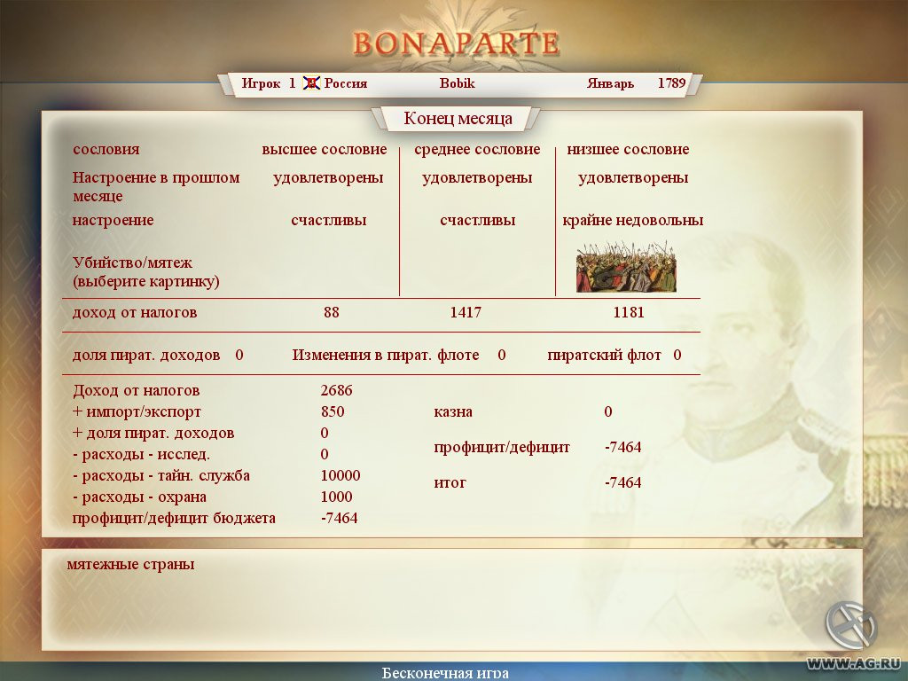908x681 pixels.
Task: Click the 'Январь' month label
Action: click(610, 83)
